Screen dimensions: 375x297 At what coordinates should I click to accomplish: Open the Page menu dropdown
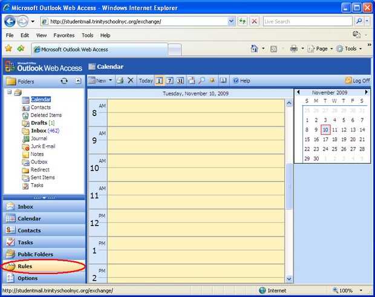320,49
